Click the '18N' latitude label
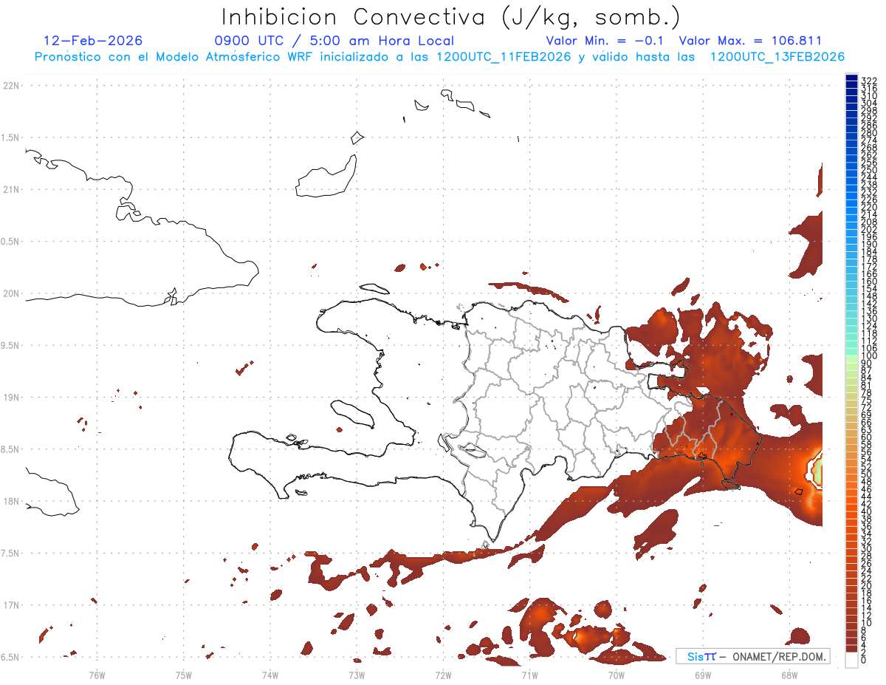The height and width of the screenshot is (685, 886). (10, 502)
